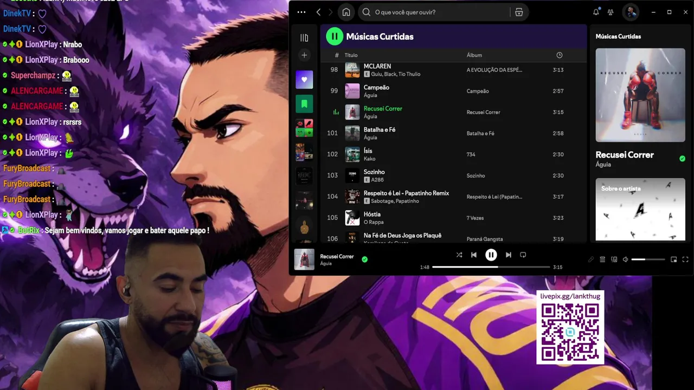Expand Your Library sidebar
Screen dimensions: 694x390
(x=304, y=38)
